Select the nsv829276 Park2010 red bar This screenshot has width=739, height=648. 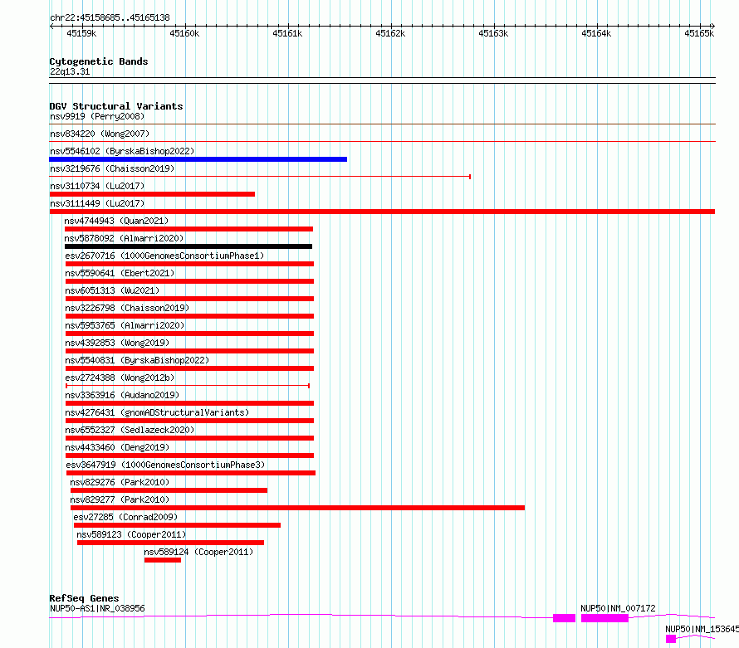click(x=169, y=490)
